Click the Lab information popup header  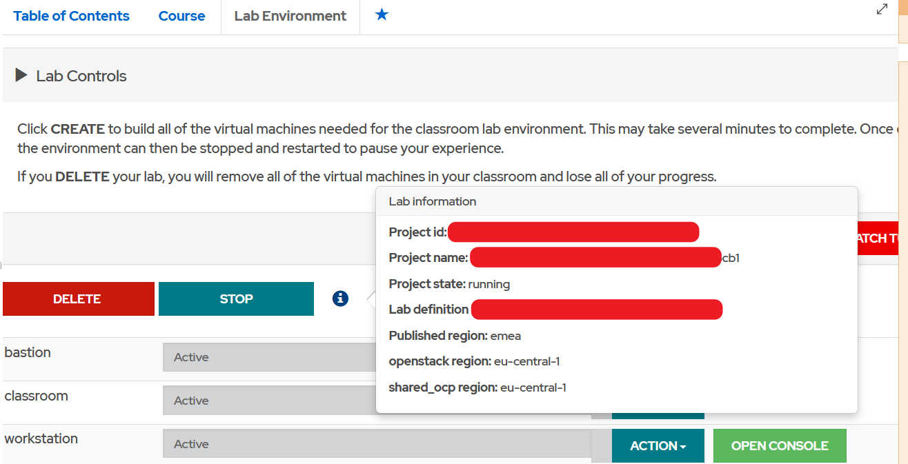click(x=432, y=201)
